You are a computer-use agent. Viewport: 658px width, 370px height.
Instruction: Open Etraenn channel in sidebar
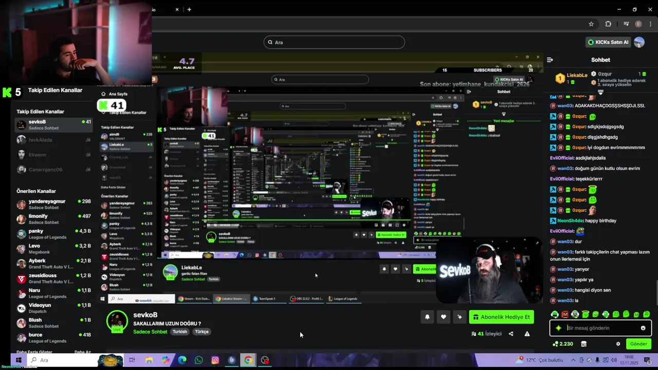tap(53, 155)
